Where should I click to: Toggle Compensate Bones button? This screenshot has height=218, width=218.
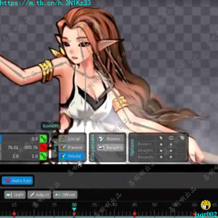point(110,139)
